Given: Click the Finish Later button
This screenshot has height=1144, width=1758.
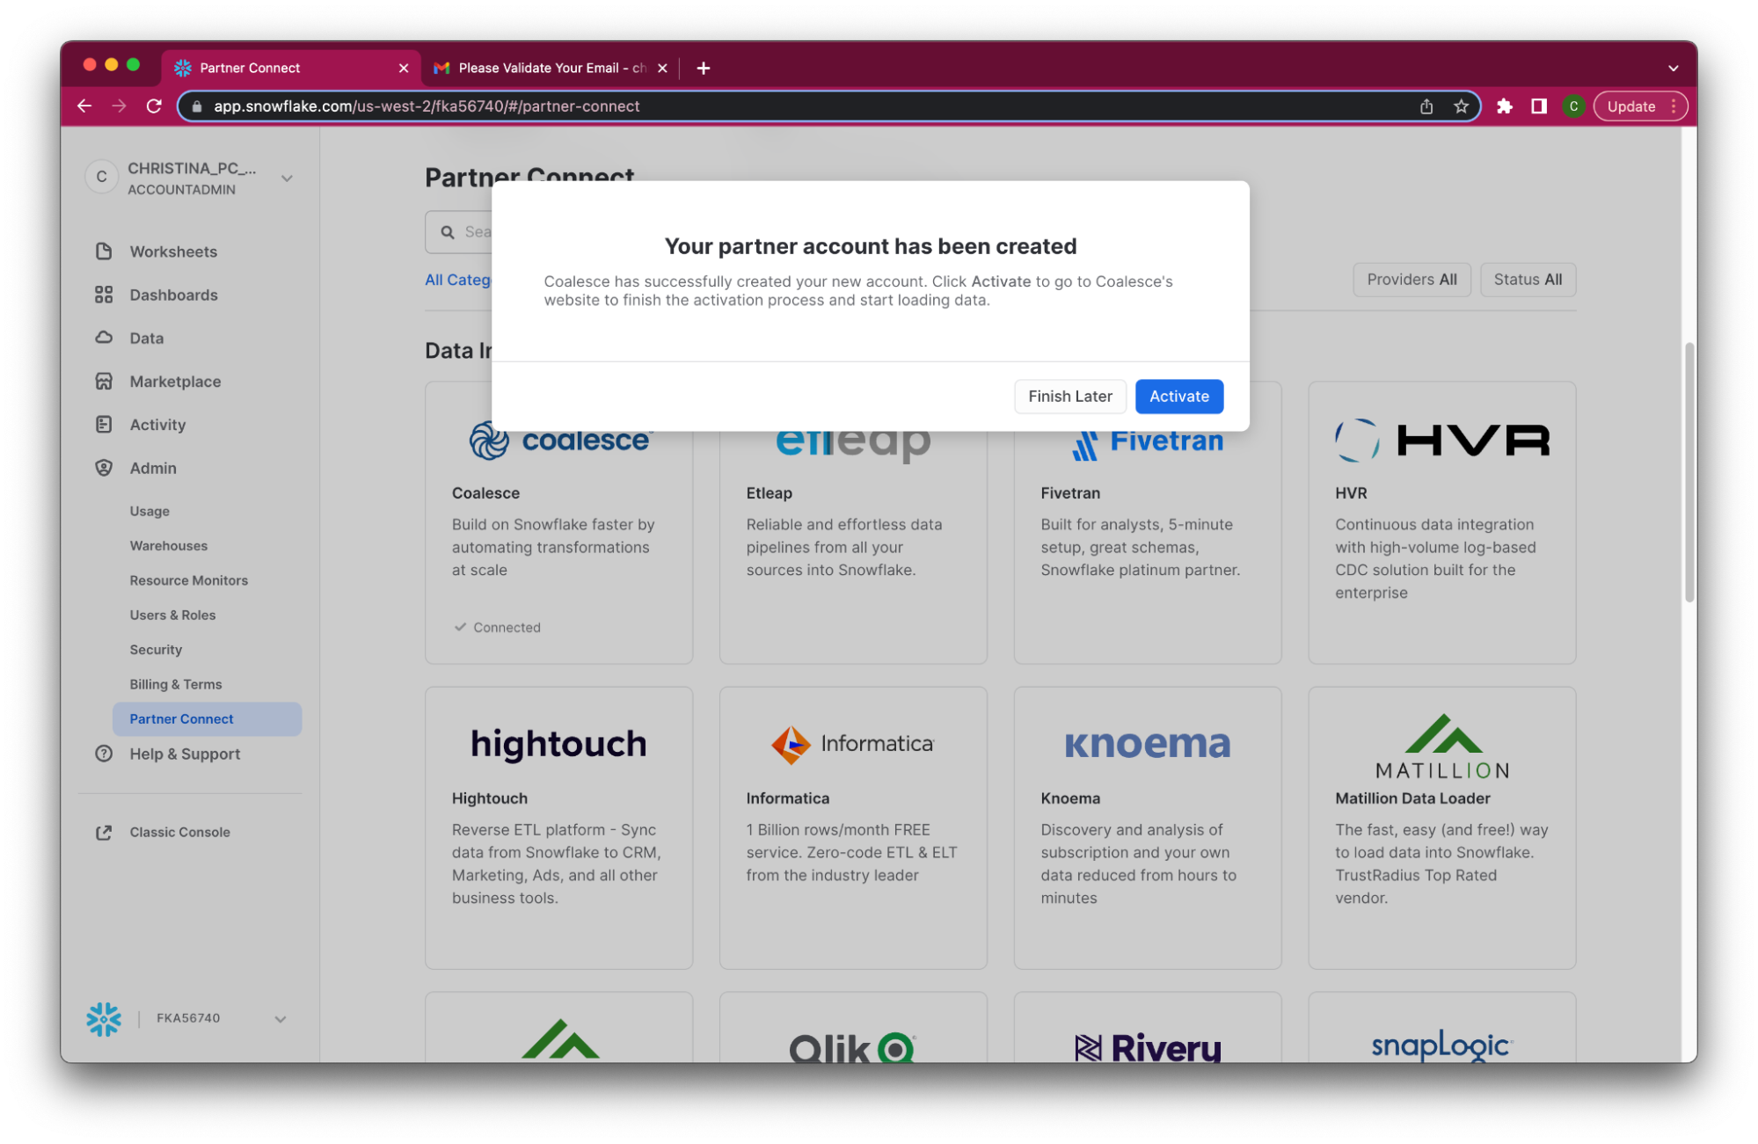Looking at the screenshot, I should (1069, 397).
